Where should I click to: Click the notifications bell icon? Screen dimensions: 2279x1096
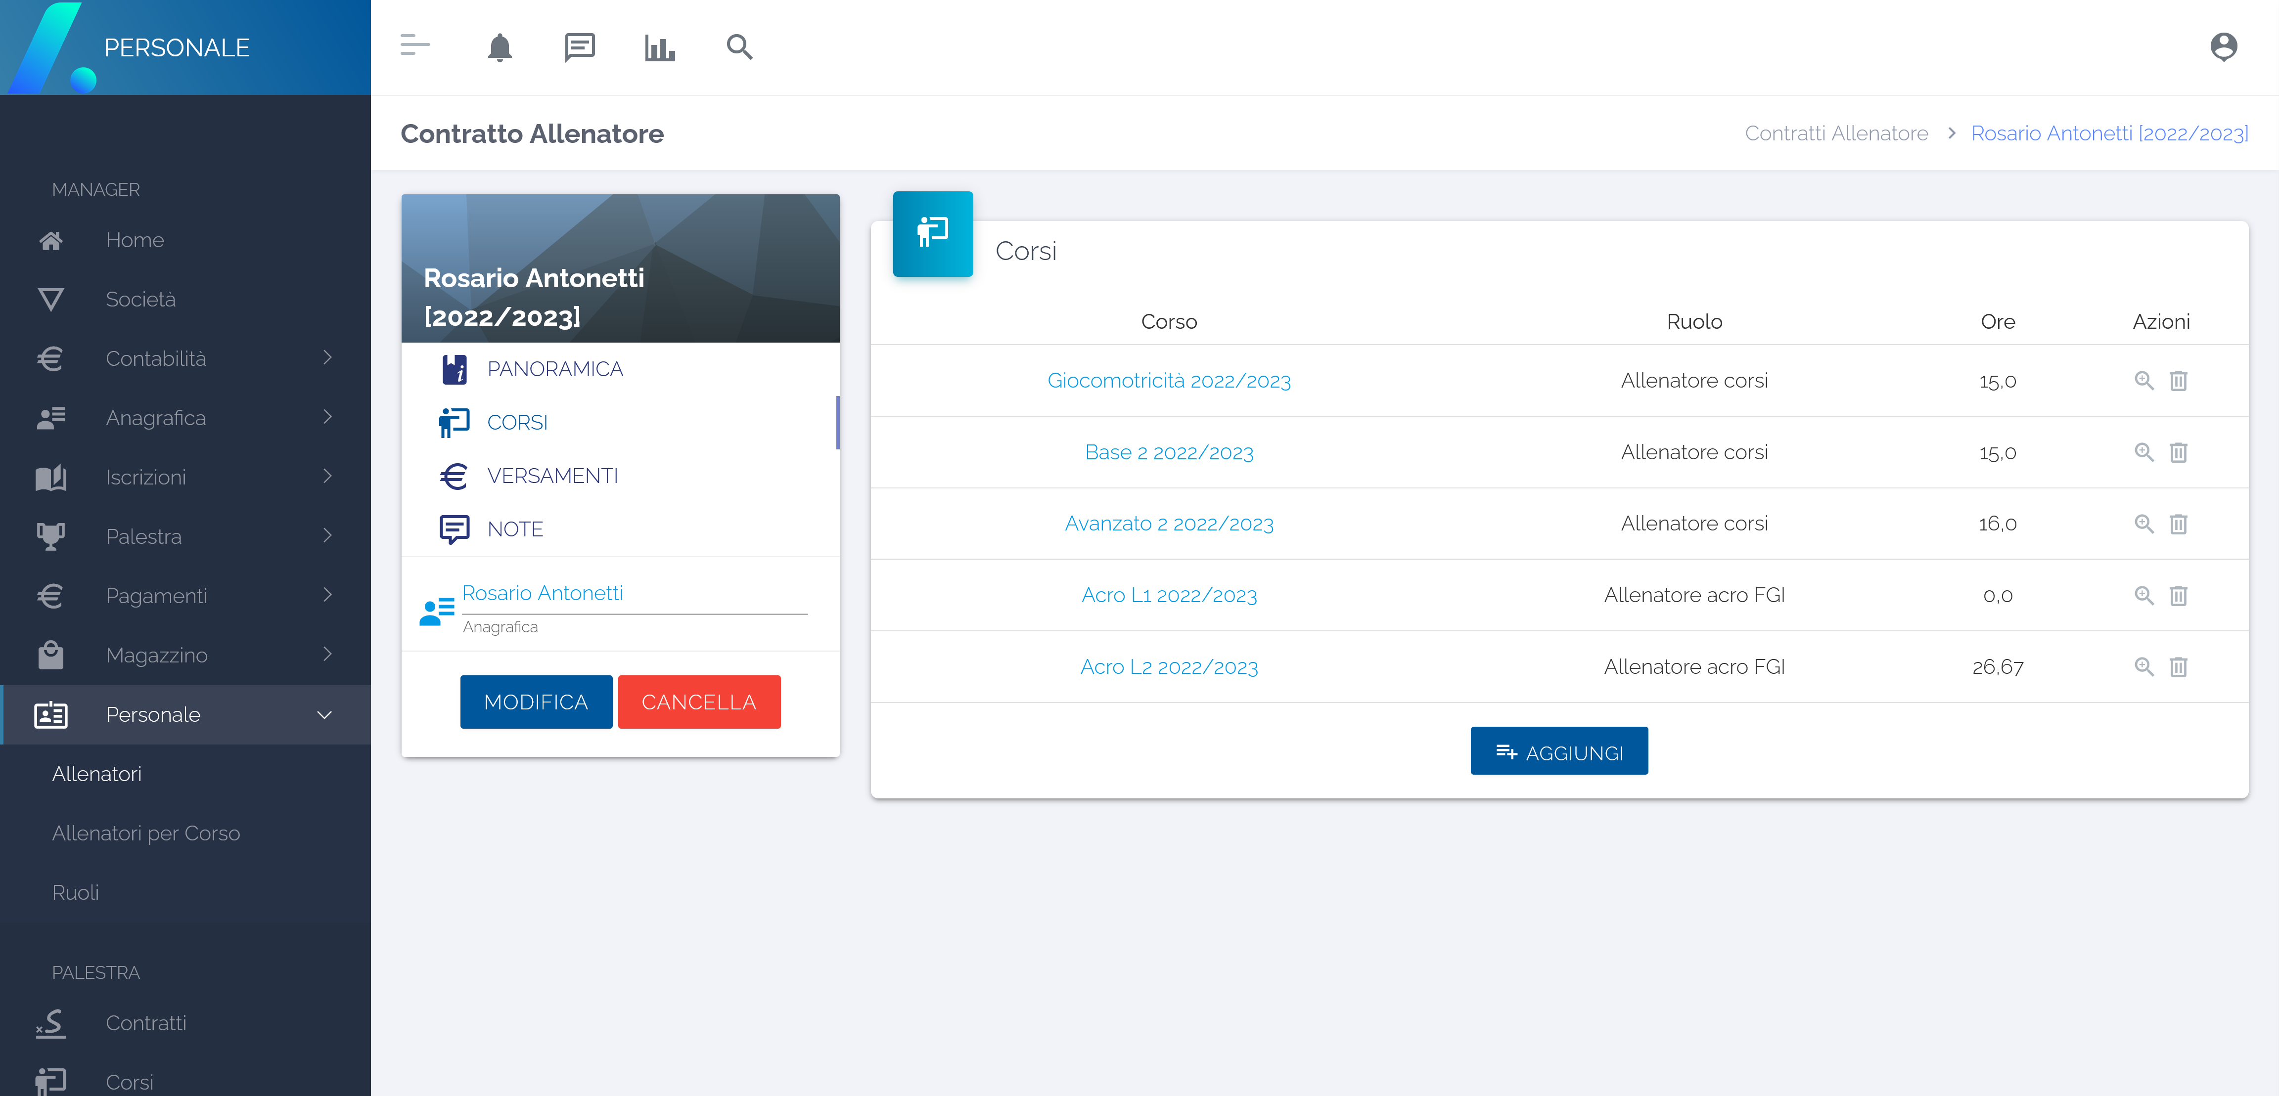(500, 47)
